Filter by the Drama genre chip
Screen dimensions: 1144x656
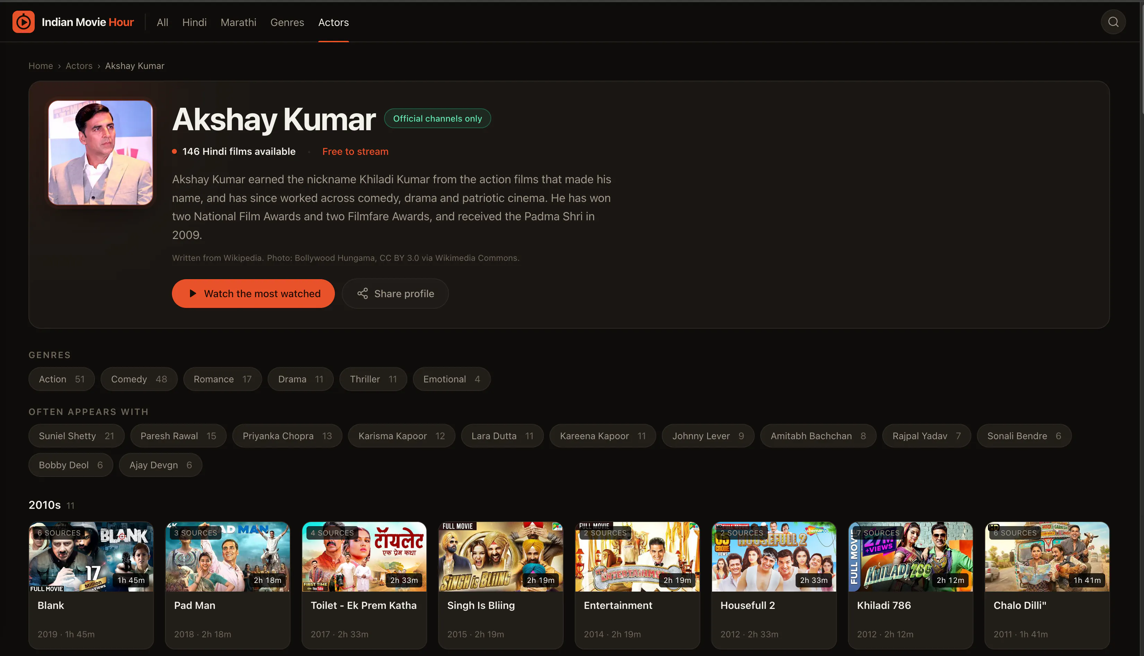tap(301, 379)
